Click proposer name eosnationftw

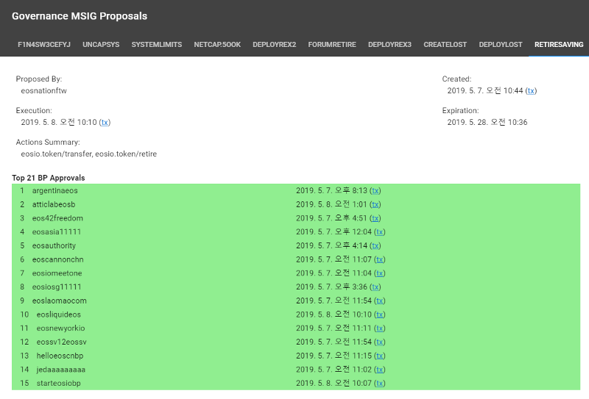43,91
